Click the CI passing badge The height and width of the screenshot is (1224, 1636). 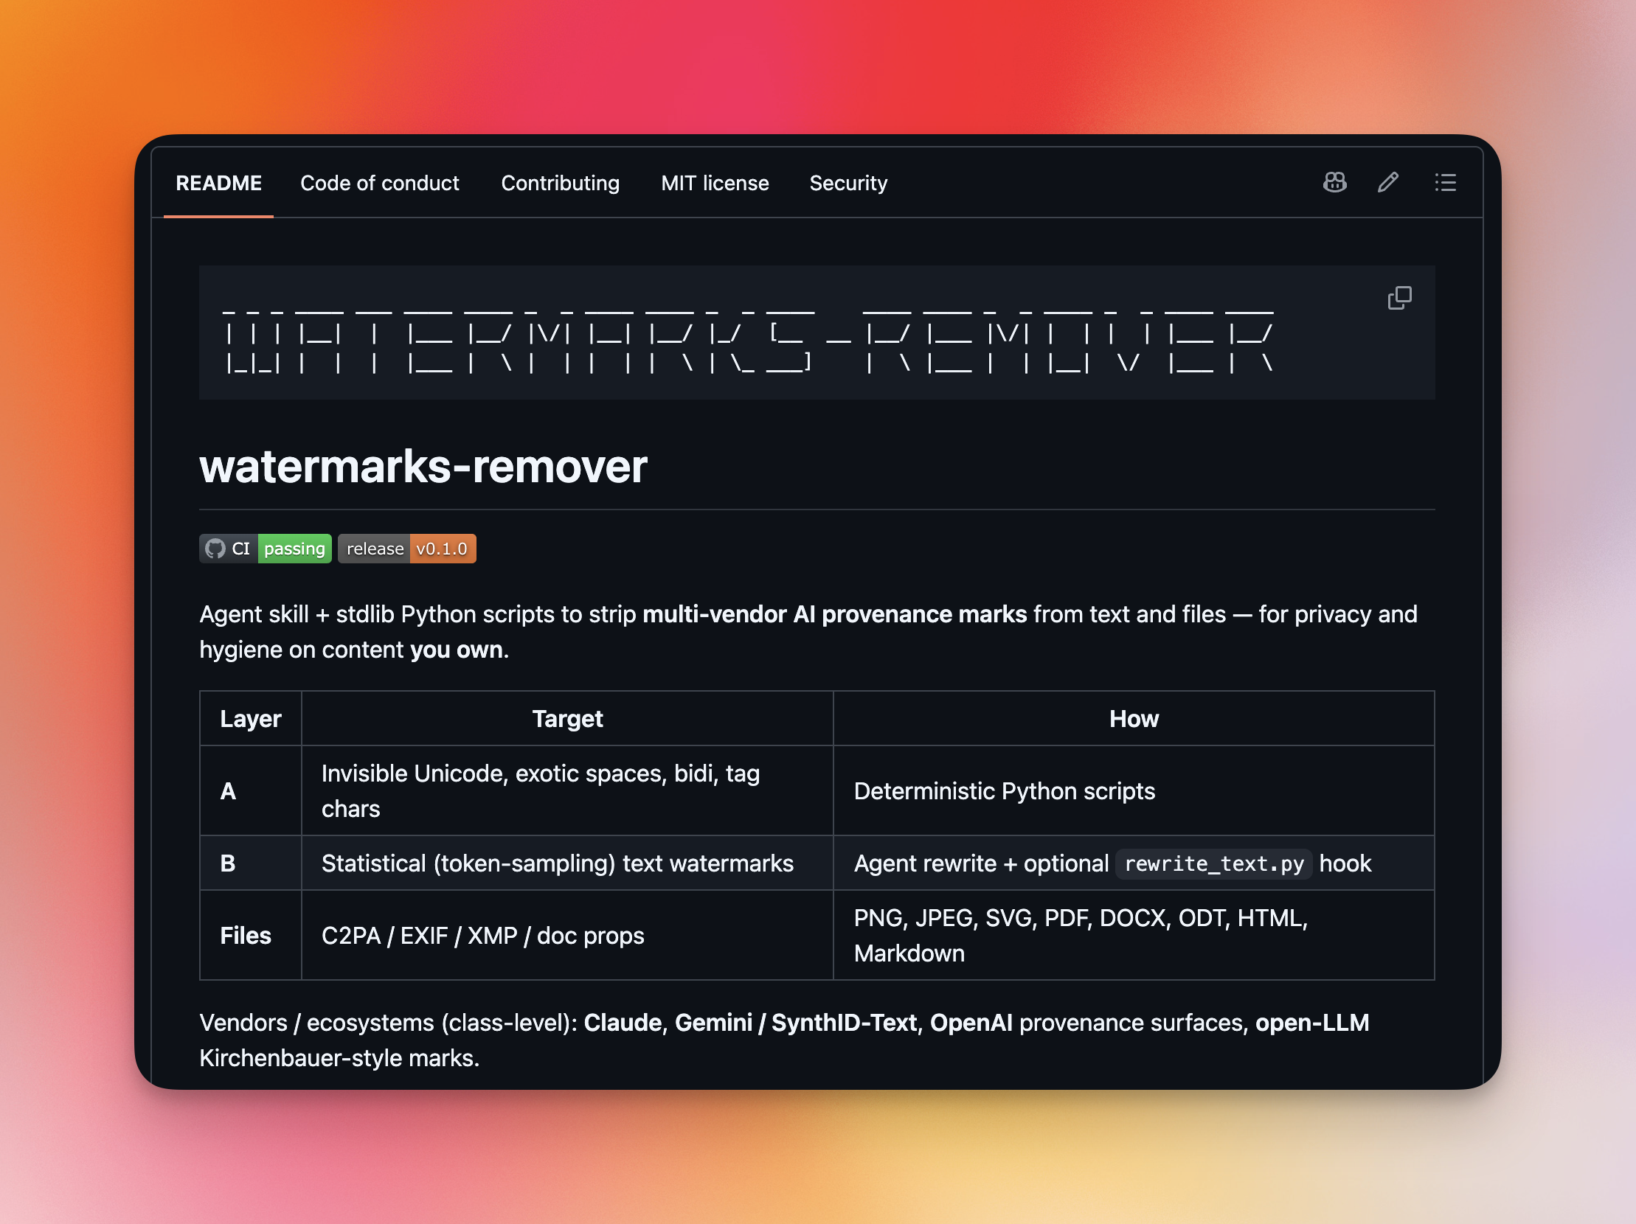coord(266,549)
